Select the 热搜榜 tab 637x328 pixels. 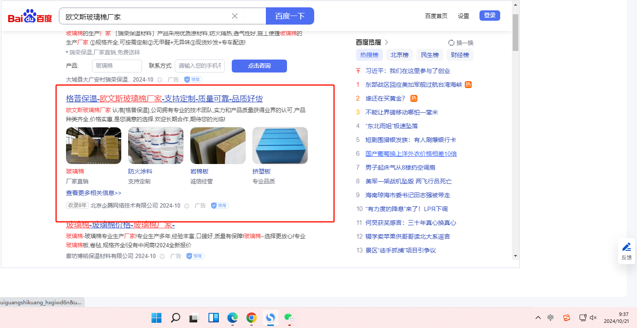point(369,55)
